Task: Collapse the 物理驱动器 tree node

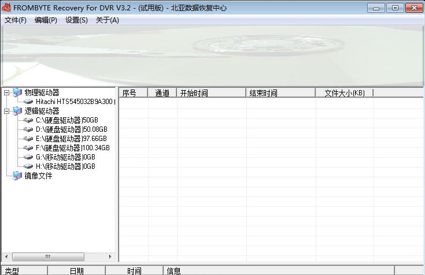Action: point(7,93)
